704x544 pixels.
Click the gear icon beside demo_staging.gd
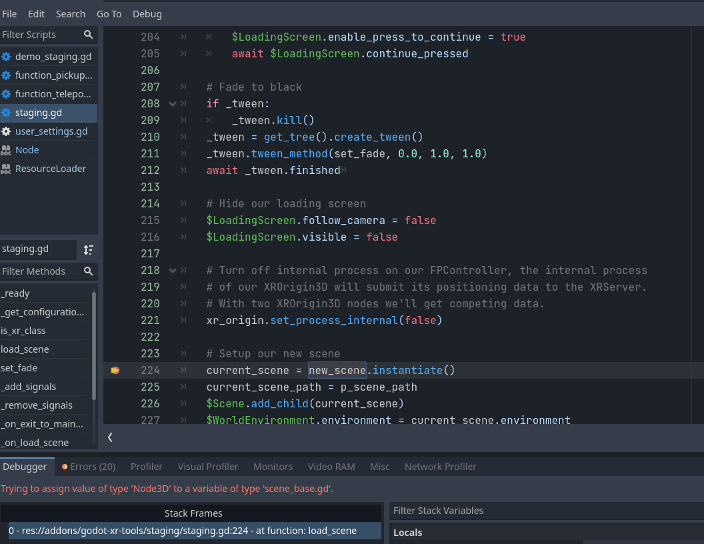7,57
